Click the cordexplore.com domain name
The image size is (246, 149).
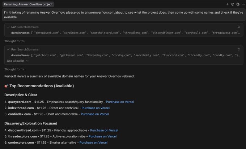pos(21,143)
